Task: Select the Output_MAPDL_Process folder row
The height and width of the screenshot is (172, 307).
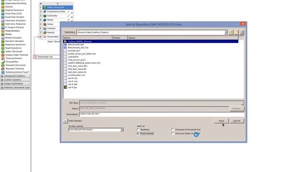Action: [x=151, y=42]
